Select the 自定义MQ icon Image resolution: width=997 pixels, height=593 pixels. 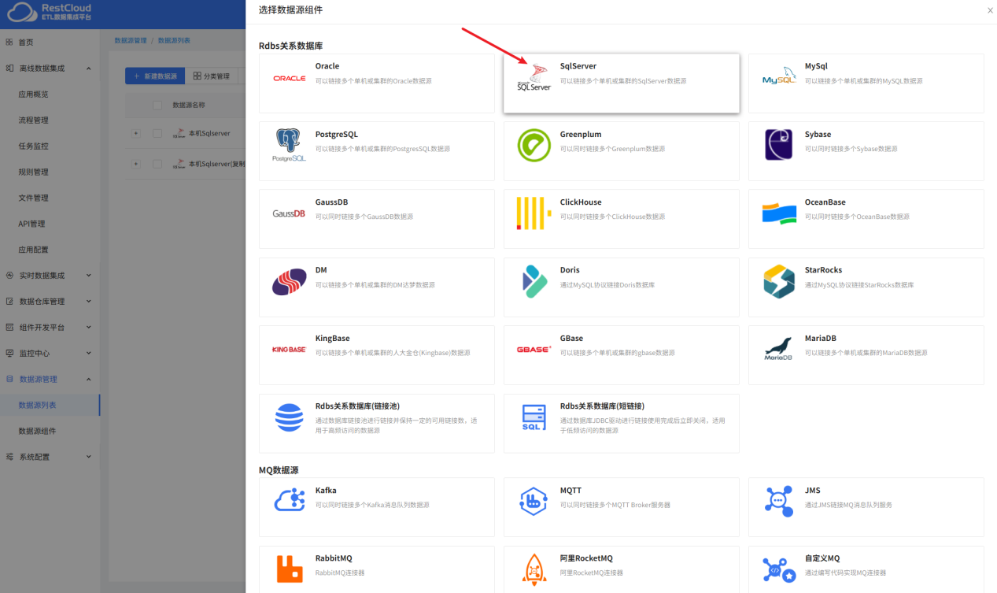coord(779,569)
